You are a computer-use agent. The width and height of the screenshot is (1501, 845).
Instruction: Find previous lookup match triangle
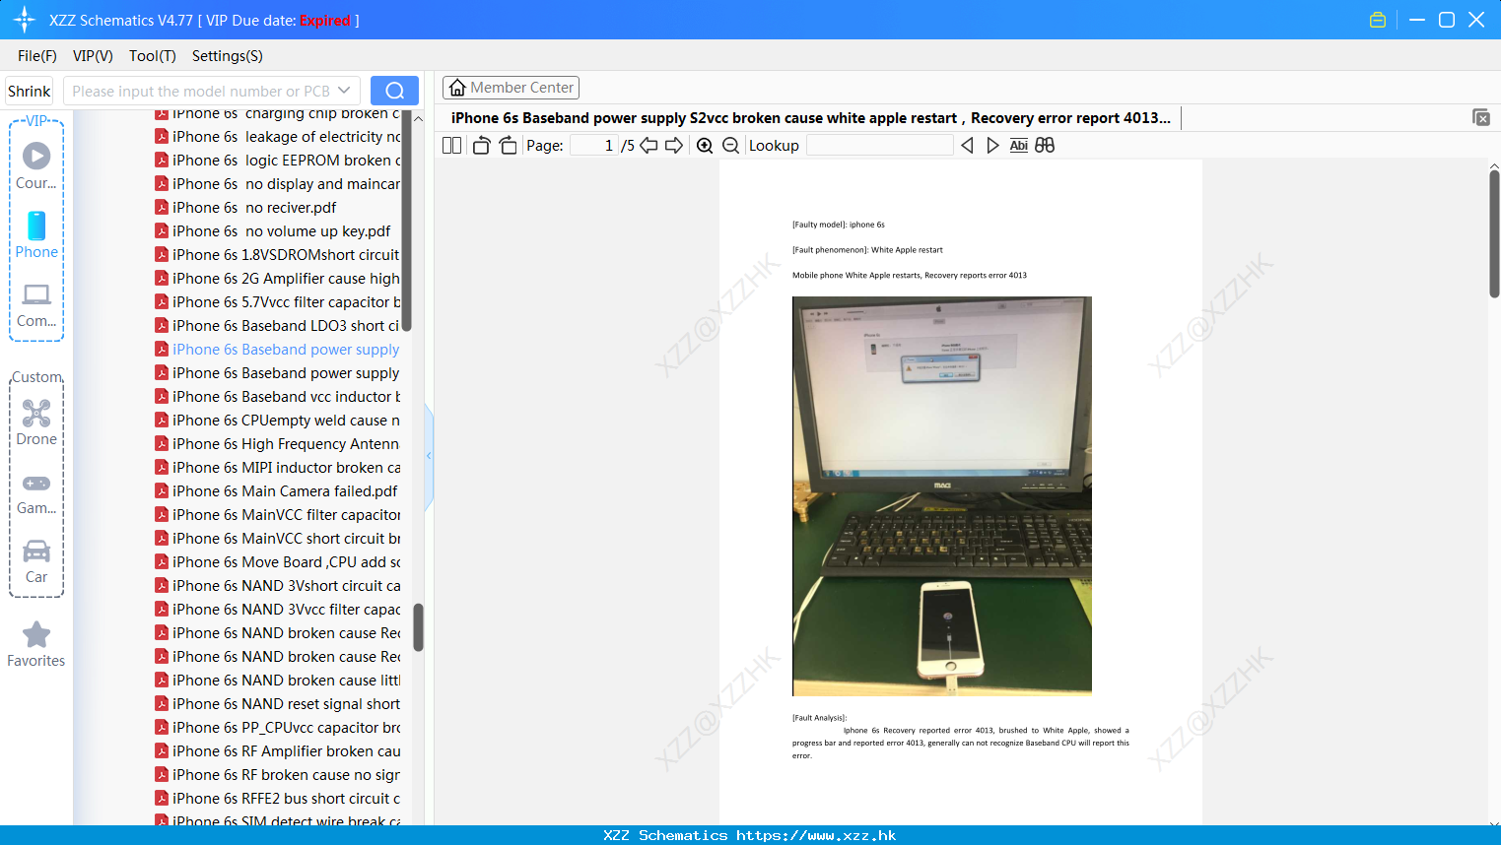pyautogui.click(x=967, y=146)
